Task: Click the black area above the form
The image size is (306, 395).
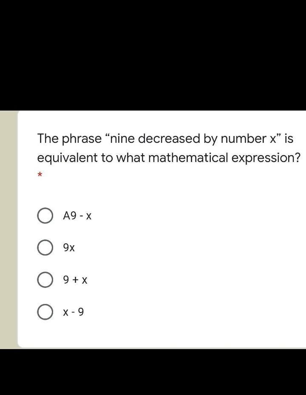Action: (153, 55)
